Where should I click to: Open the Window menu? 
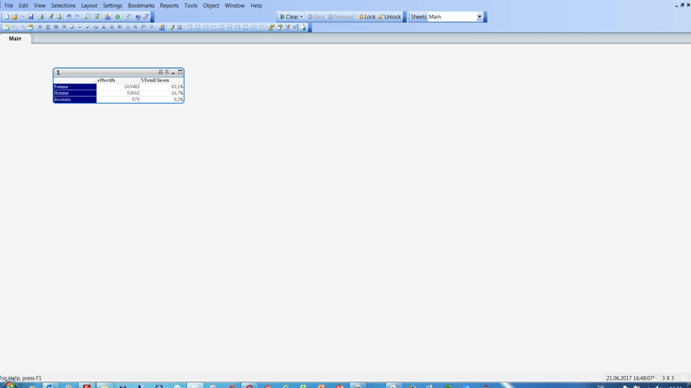[235, 6]
